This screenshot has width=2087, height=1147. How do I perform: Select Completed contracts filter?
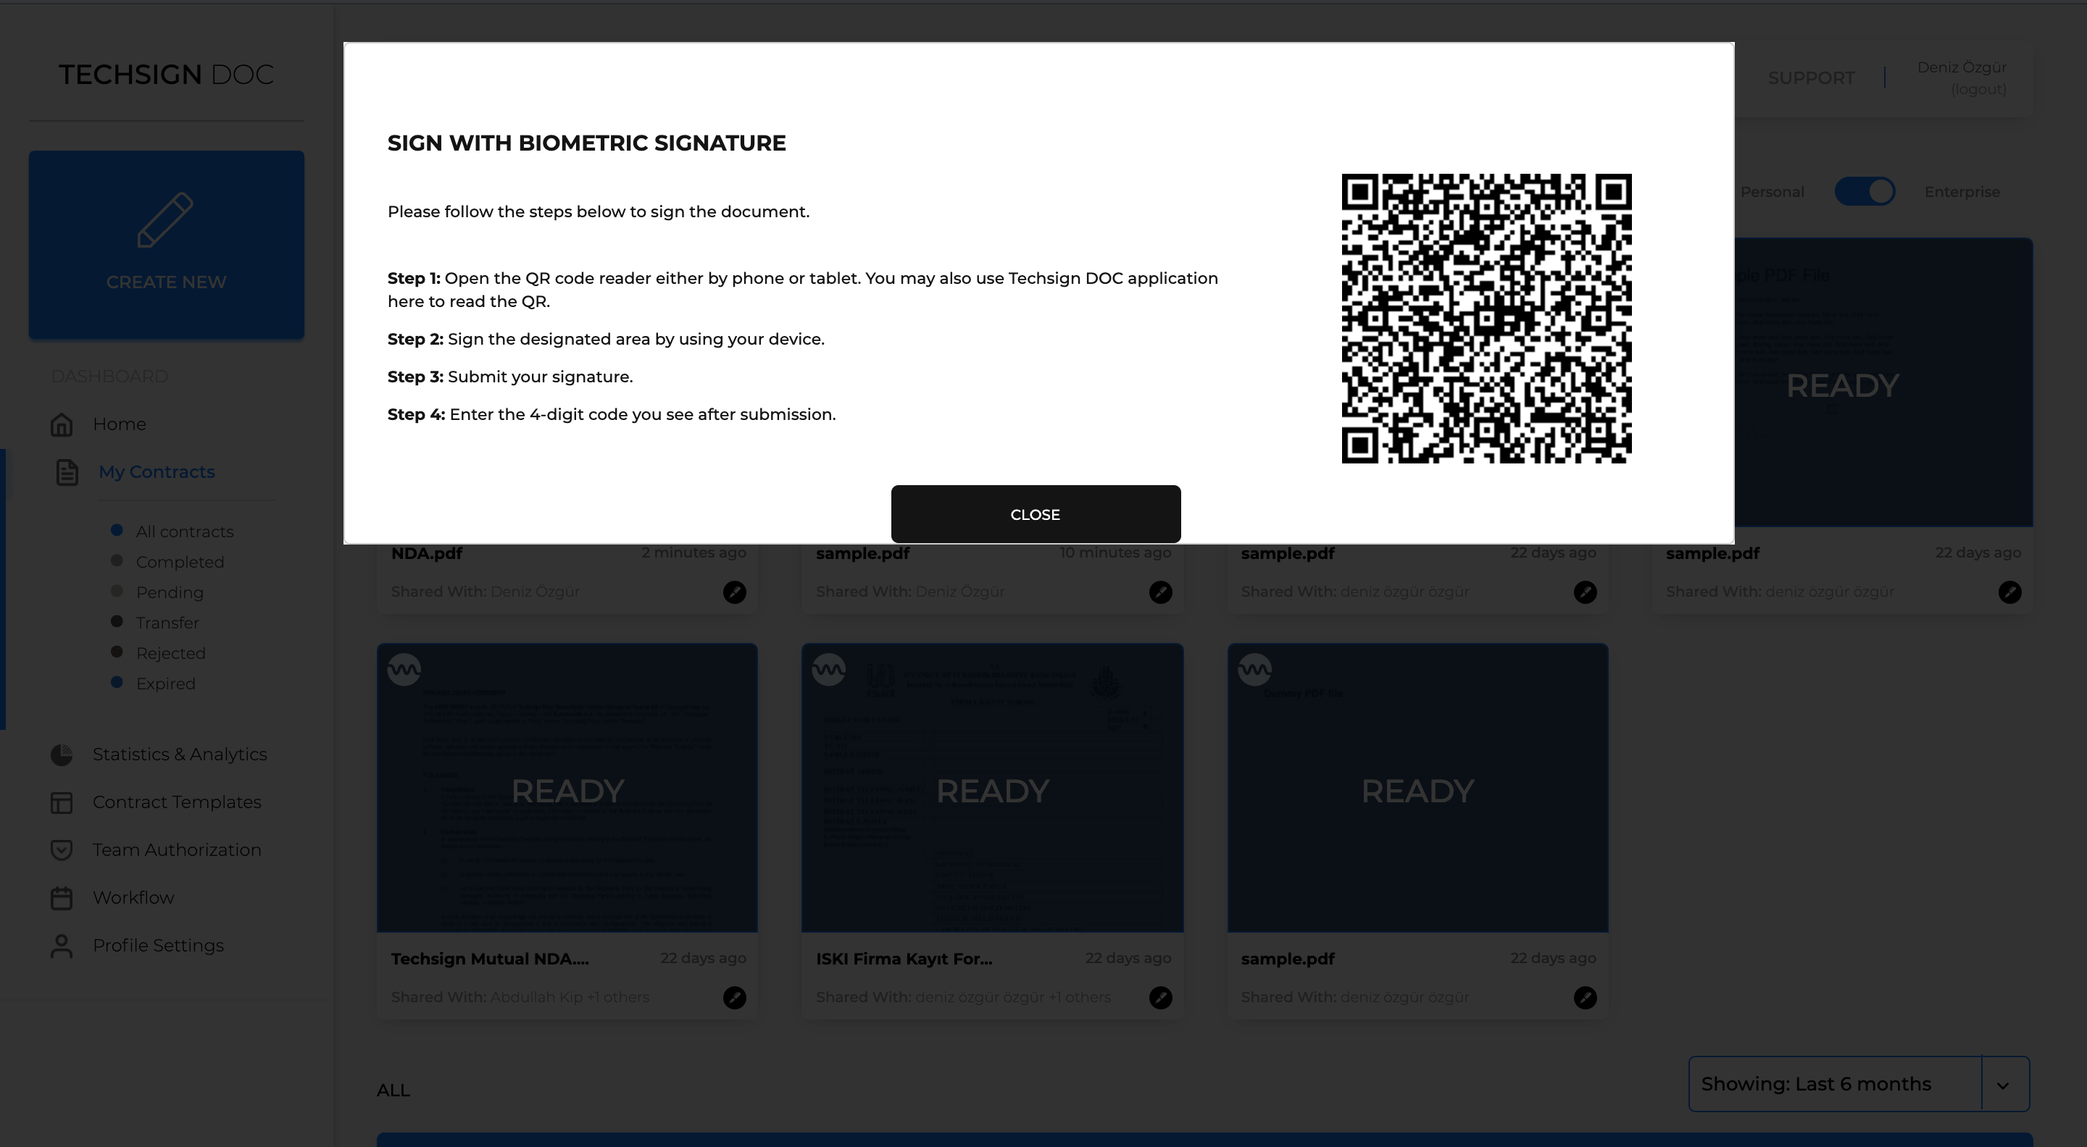[x=180, y=562]
